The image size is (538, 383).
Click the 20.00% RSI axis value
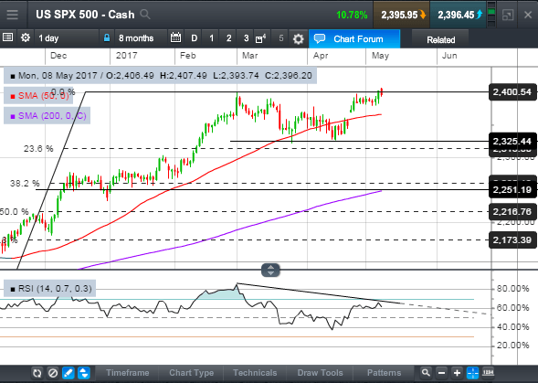click(512, 346)
